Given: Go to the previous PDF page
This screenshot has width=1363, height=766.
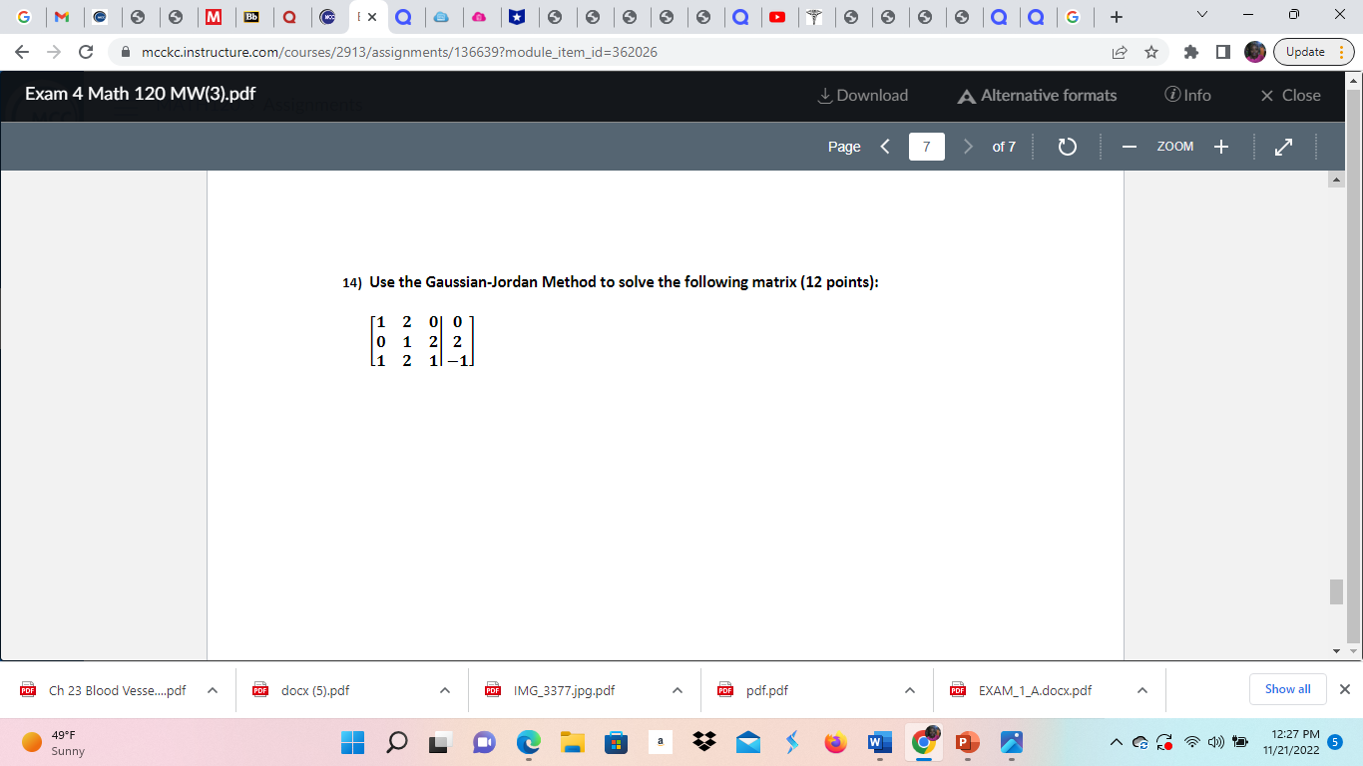Looking at the screenshot, I should coord(885,147).
